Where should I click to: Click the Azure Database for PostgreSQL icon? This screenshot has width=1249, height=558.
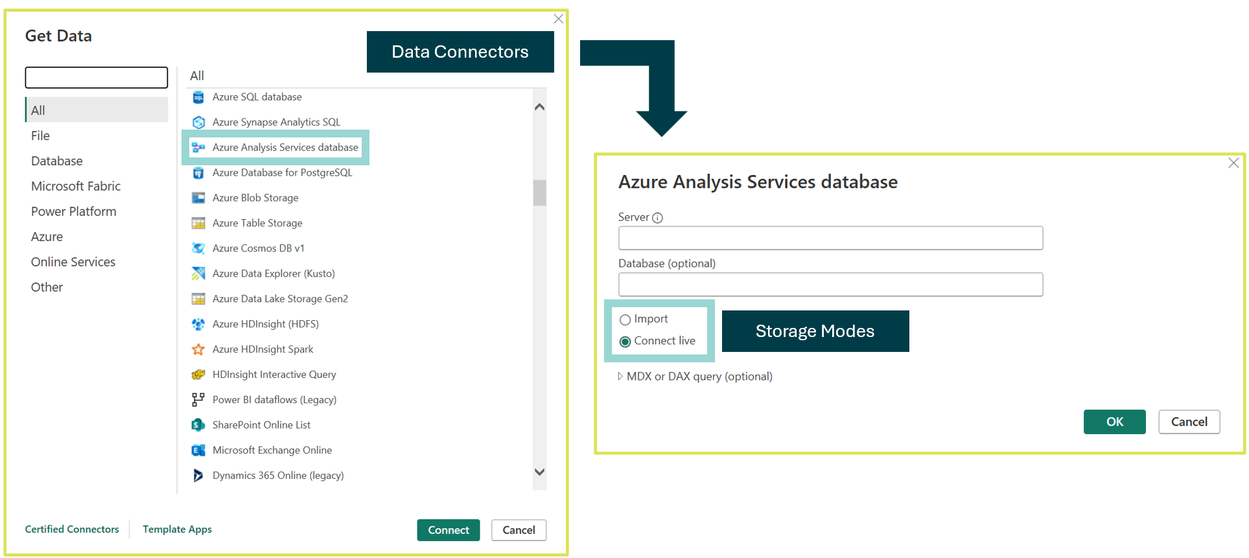198,173
